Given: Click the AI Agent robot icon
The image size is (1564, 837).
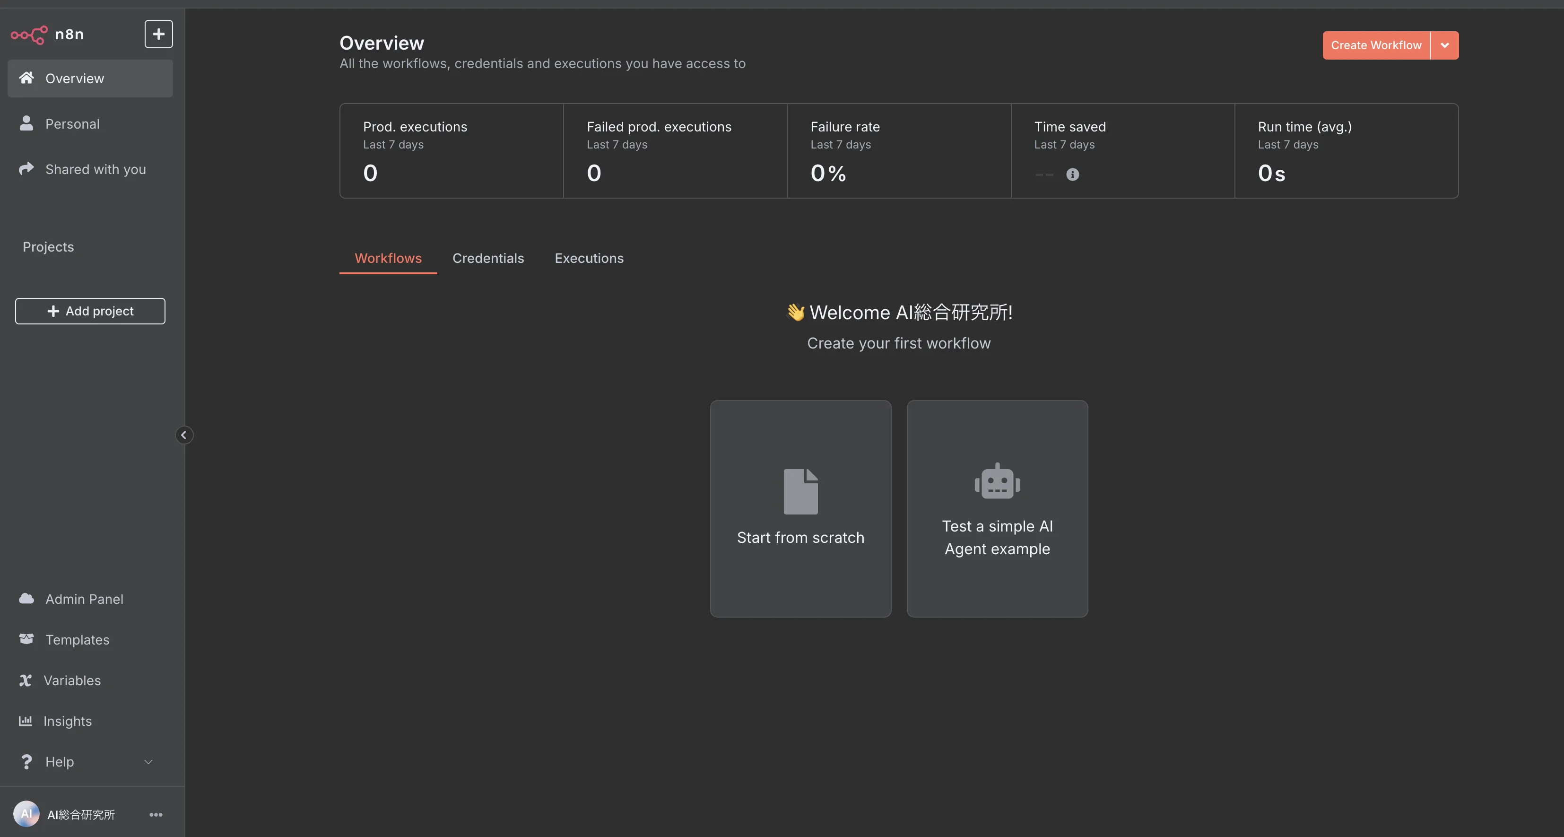Looking at the screenshot, I should [x=997, y=481].
